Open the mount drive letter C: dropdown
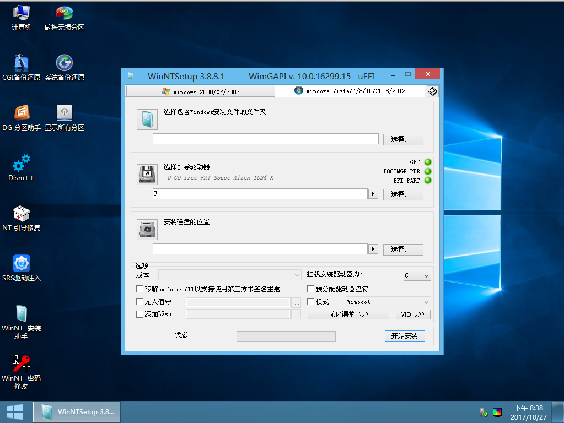564x423 pixels. click(417, 275)
